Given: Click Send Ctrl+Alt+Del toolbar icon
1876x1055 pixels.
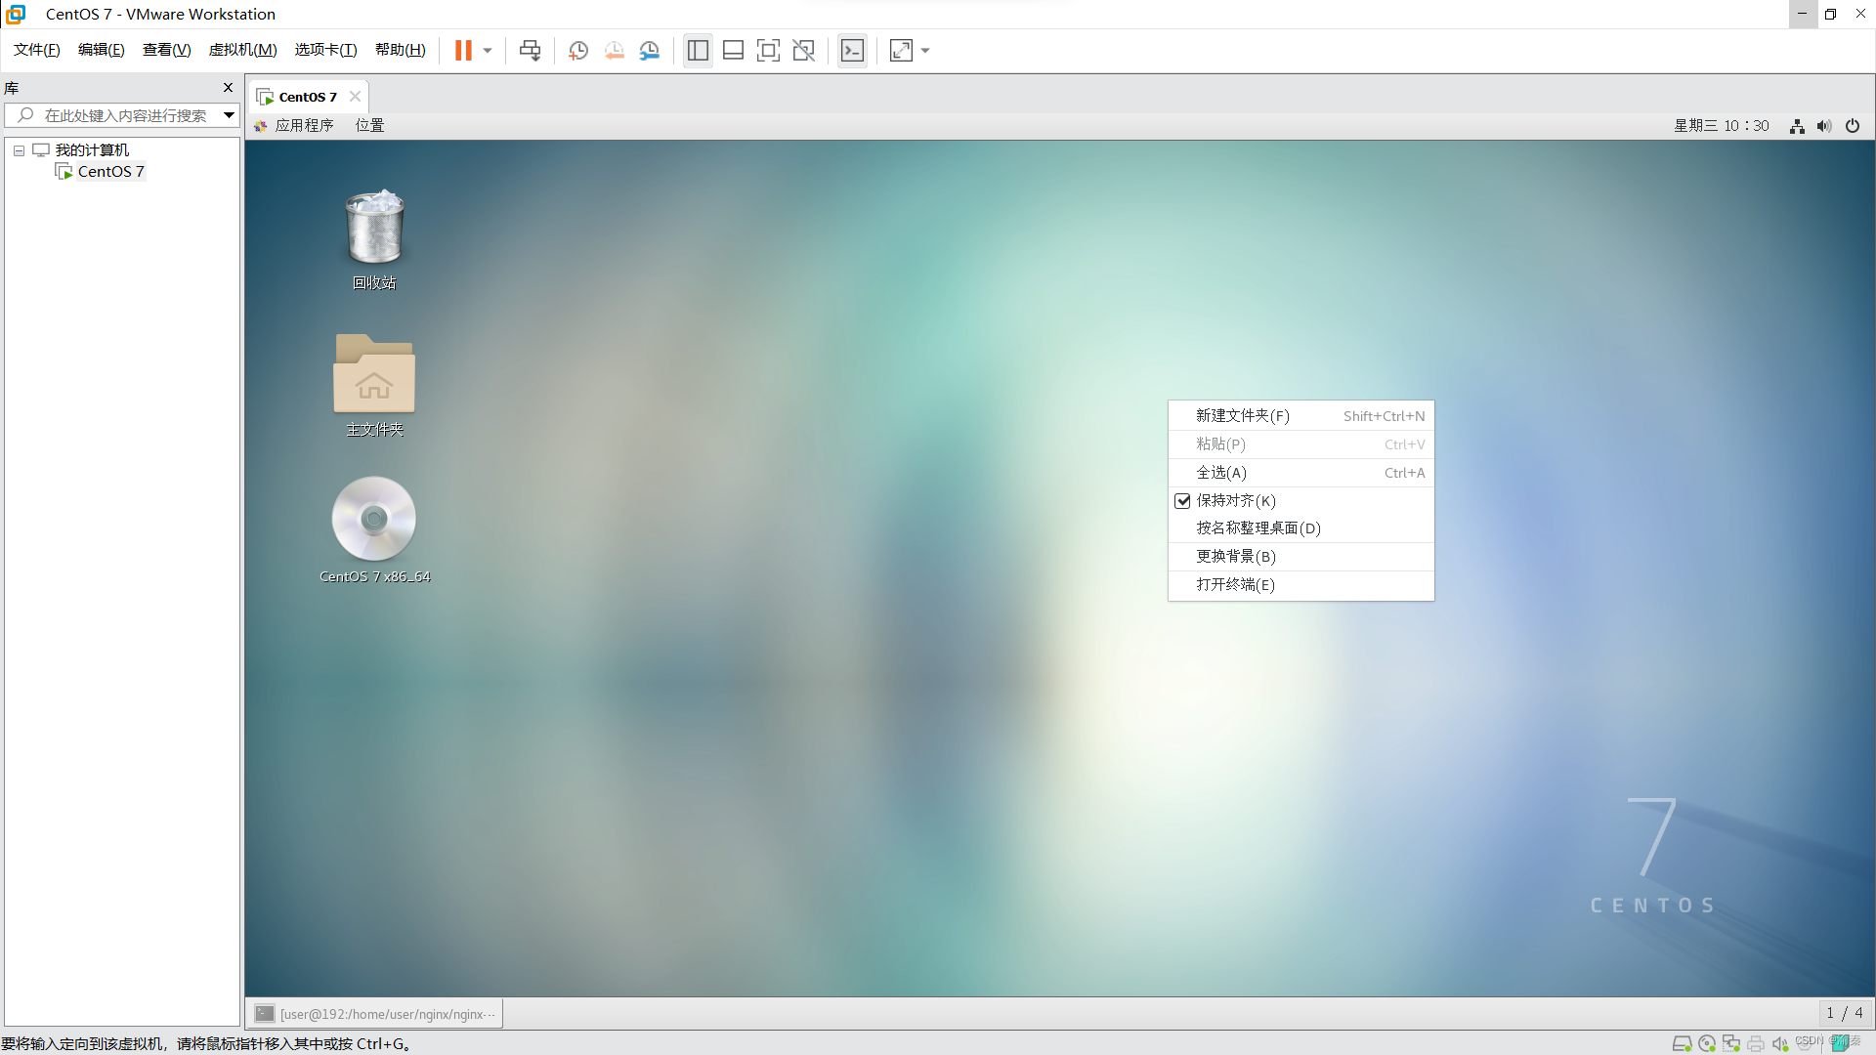Looking at the screenshot, I should (530, 51).
